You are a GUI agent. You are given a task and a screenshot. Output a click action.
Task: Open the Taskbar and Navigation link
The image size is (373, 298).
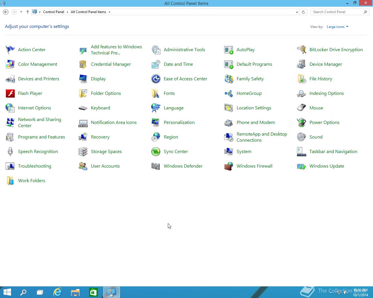[x=333, y=152]
